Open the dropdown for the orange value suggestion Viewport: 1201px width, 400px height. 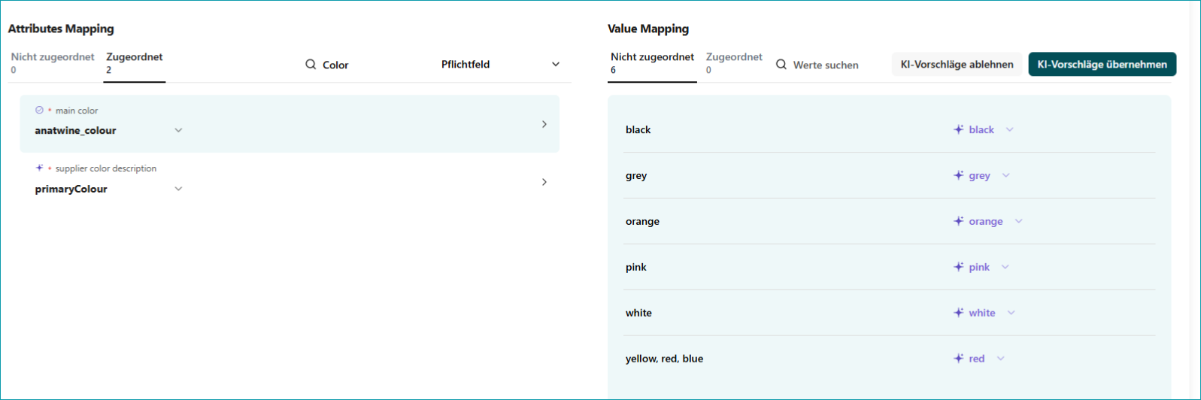[x=1019, y=221]
